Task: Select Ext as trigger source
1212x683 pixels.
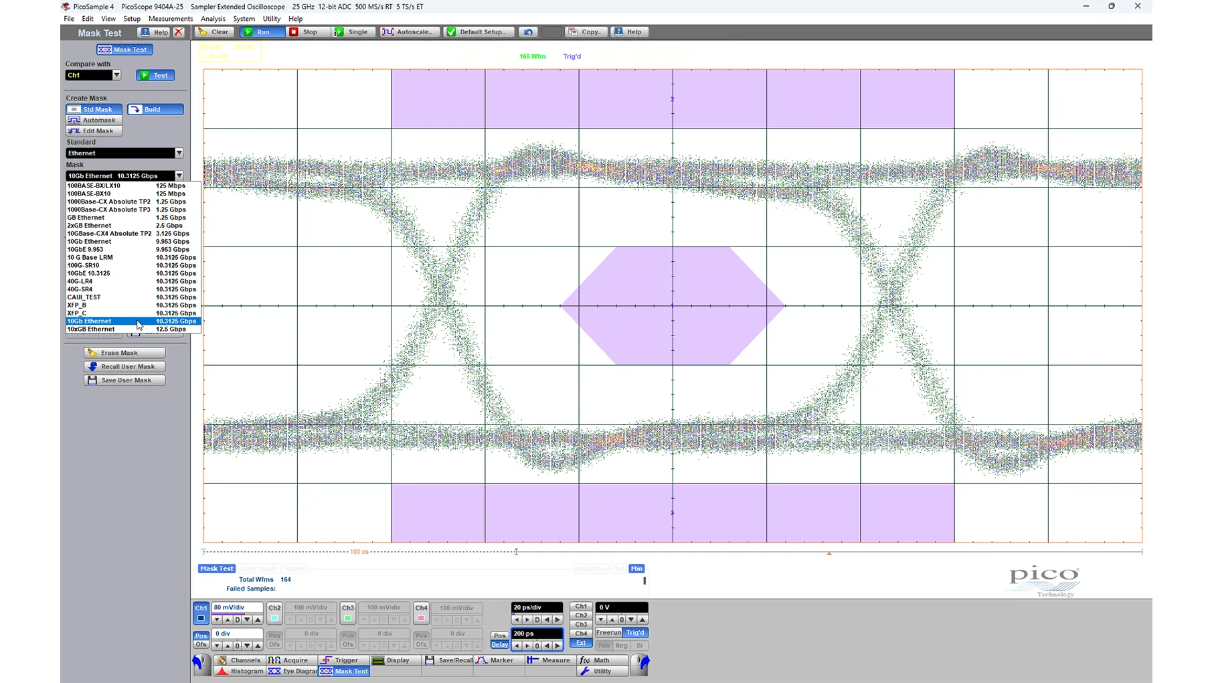Action: pyautogui.click(x=581, y=643)
